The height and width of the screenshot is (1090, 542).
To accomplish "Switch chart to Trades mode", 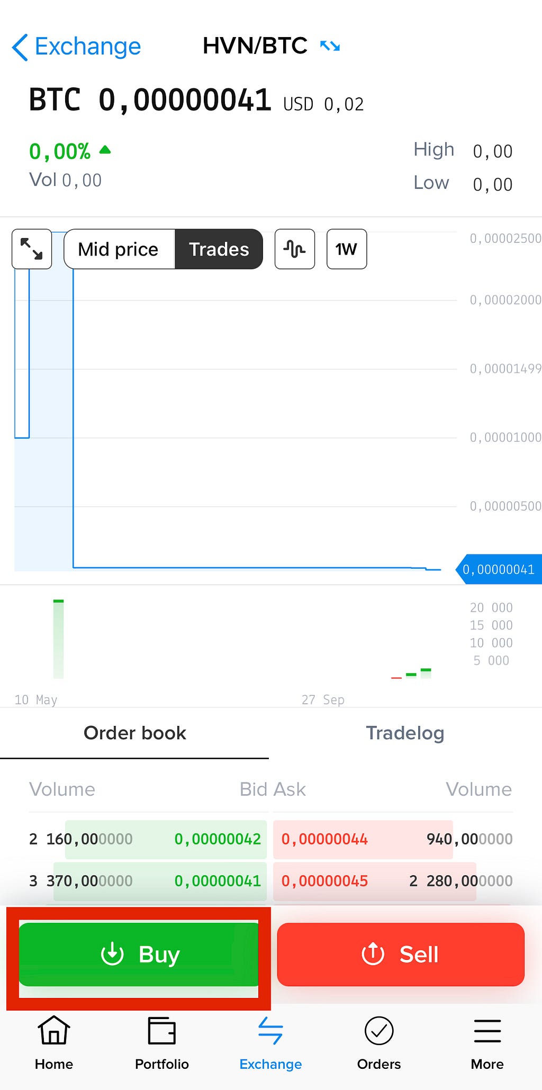I will [x=219, y=249].
